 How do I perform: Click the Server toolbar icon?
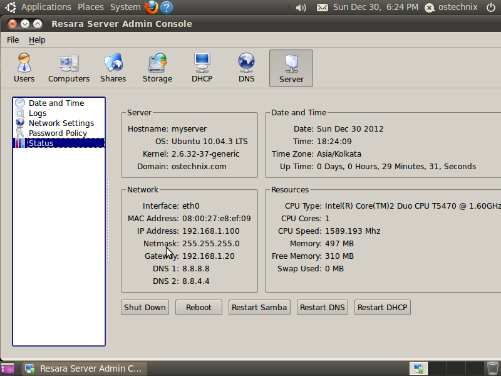tap(291, 68)
